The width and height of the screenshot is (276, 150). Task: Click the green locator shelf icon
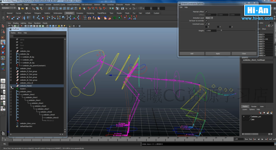[115, 18]
